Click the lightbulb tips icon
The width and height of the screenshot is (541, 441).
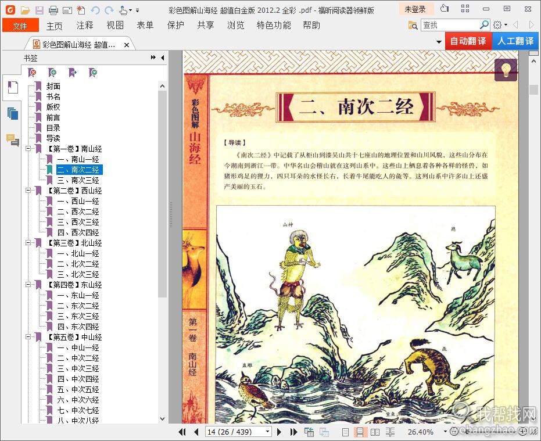point(506,70)
